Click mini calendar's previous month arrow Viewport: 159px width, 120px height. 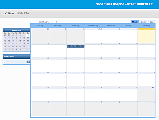pyautogui.click(x=4, y=30)
